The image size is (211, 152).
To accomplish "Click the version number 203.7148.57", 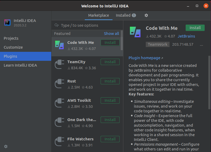I will tap(183, 44).
